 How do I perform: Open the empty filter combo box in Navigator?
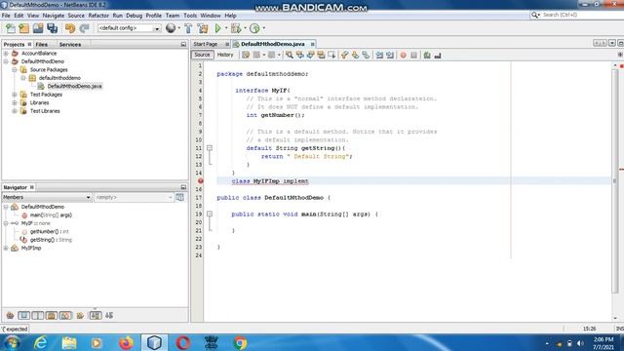(x=134, y=197)
